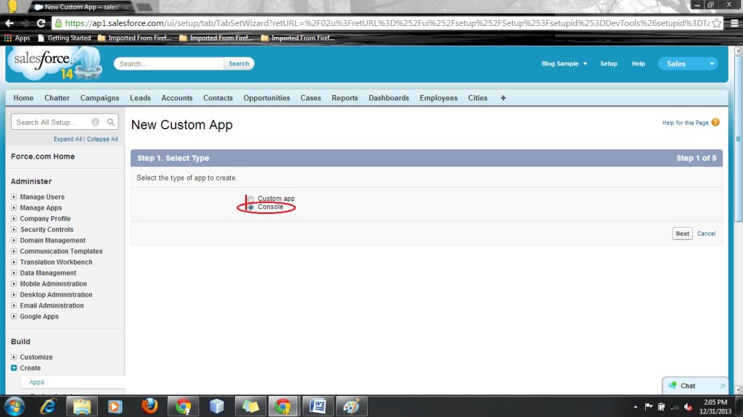Bookmark page with star icon

[716, 23]
